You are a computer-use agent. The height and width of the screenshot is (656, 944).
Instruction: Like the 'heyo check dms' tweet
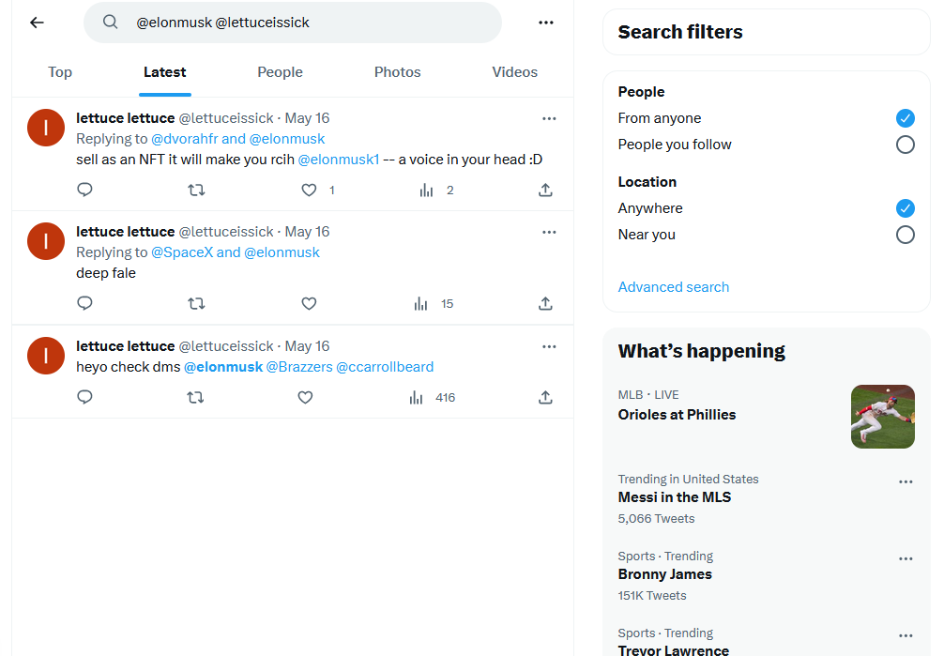click(305, 398)
